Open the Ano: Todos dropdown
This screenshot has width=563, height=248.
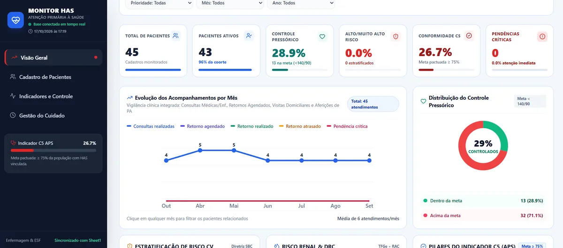301,3
